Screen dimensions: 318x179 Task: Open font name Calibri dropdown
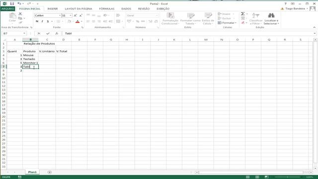pyautogui.click(x=60, y=15)
